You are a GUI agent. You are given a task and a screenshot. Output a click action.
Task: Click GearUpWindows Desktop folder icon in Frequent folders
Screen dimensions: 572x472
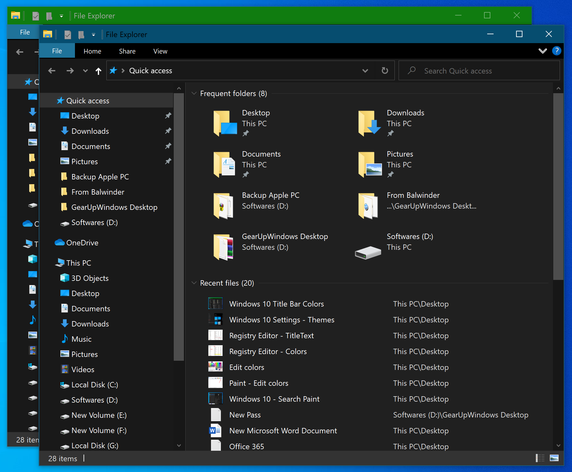224,247
